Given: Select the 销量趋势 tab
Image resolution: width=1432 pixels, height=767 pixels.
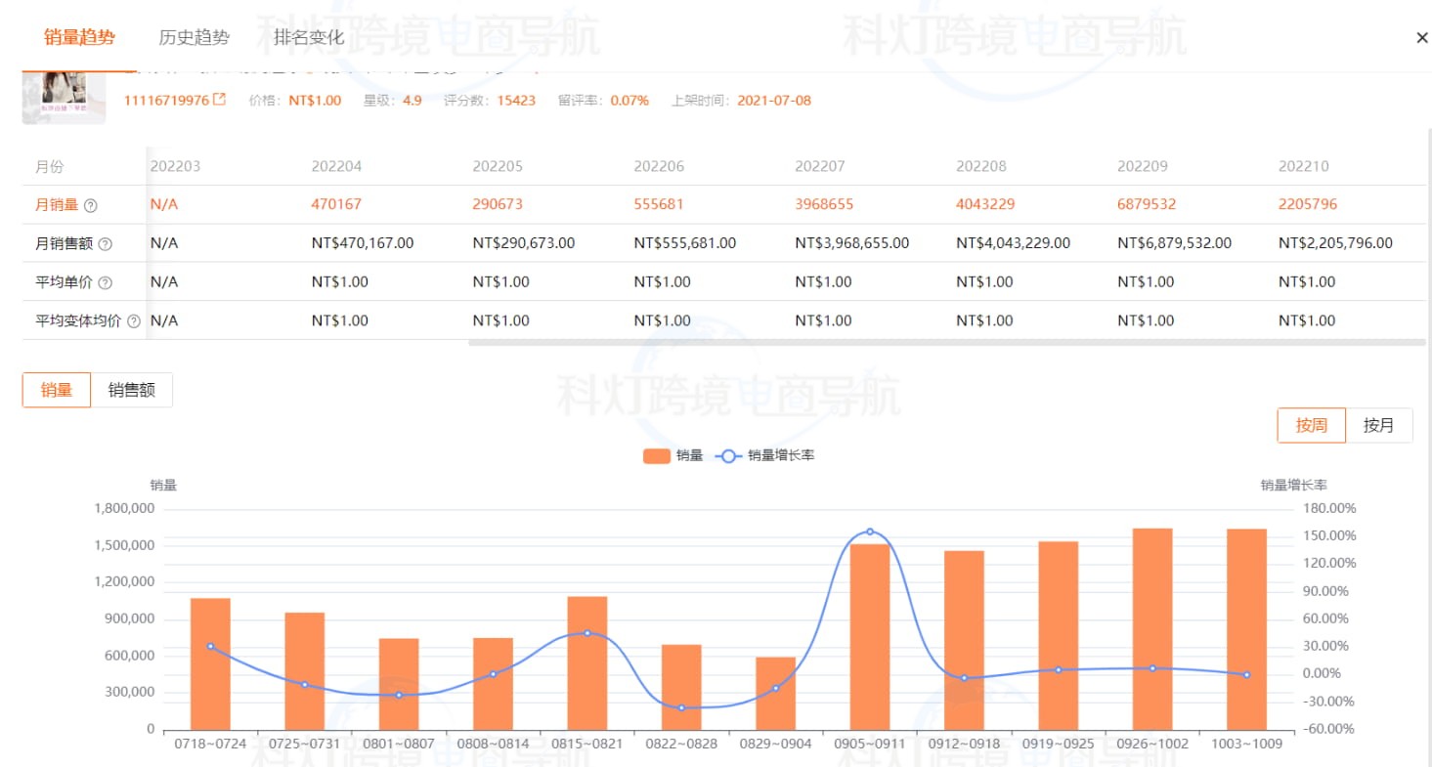Looking at the screenshot, I should tap(79, 38).
